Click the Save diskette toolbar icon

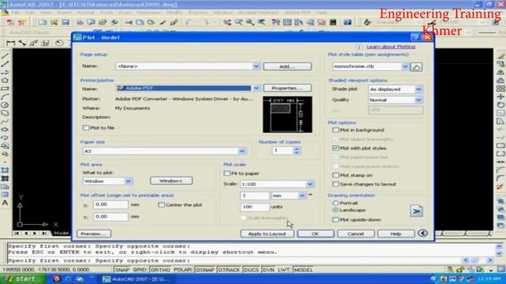tap(66, 22)
